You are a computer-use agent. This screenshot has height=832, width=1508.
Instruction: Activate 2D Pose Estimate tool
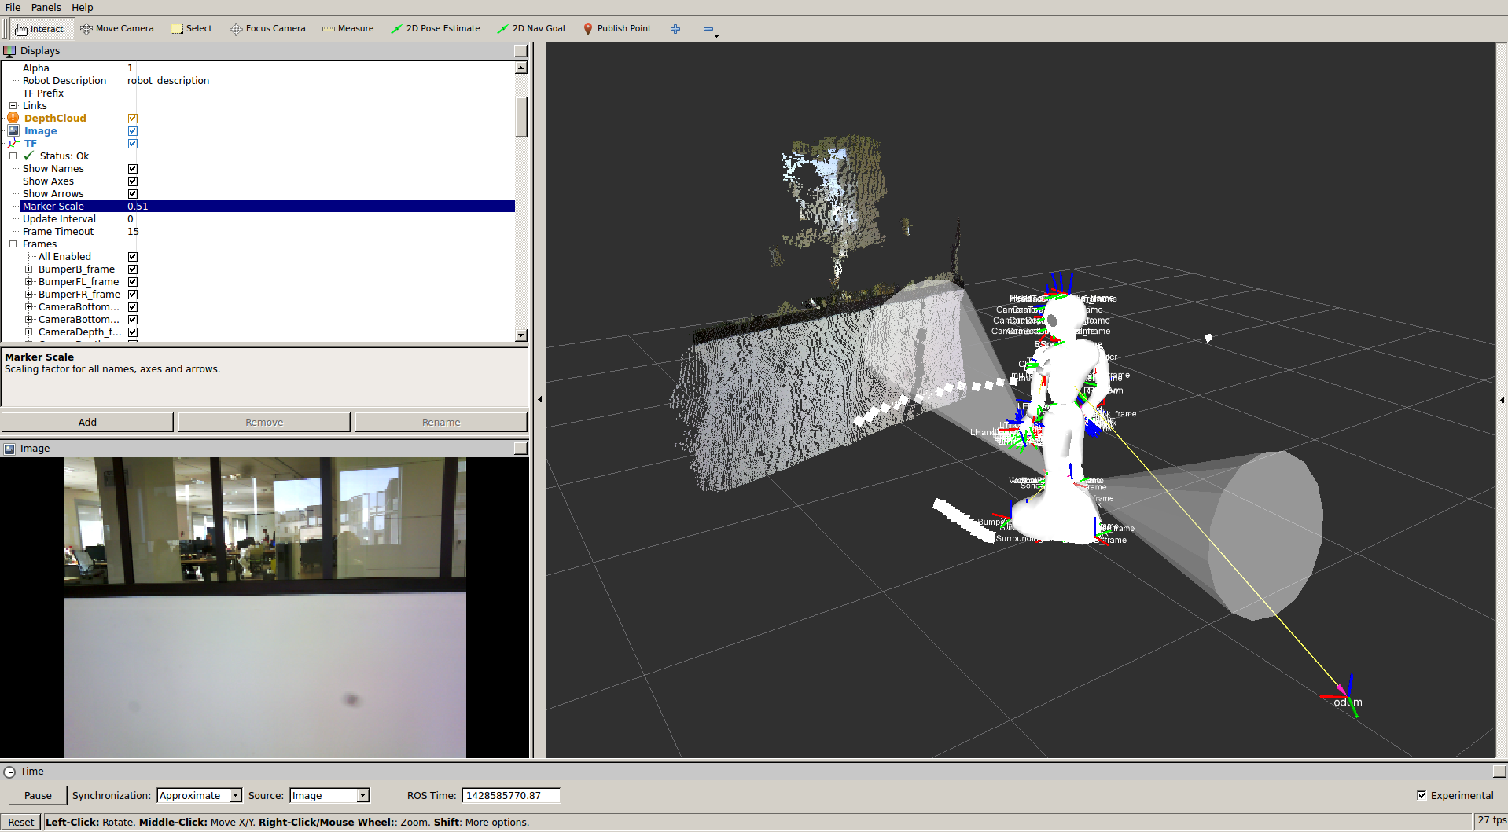pos(436,29)
